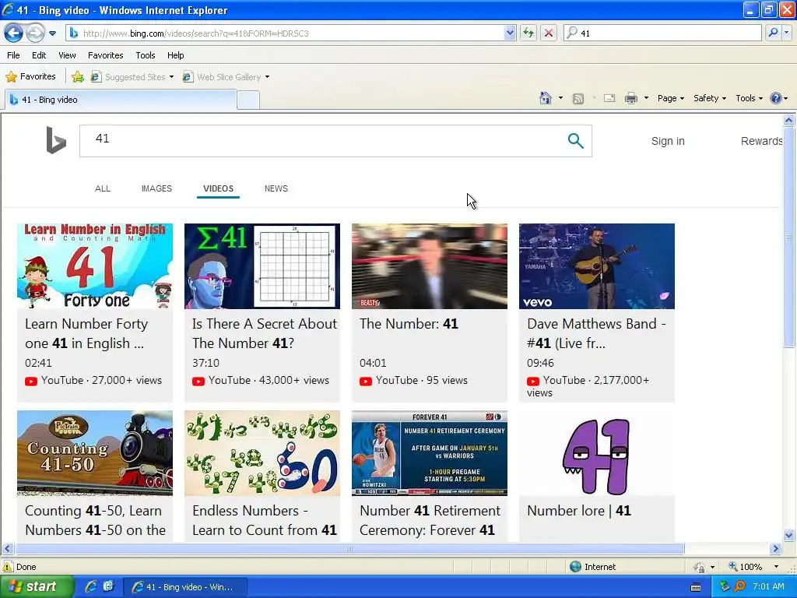Click the IE search magnifier button
Image resolution: width=797 pixels, height=598 pixels.
tap(773, 33)
